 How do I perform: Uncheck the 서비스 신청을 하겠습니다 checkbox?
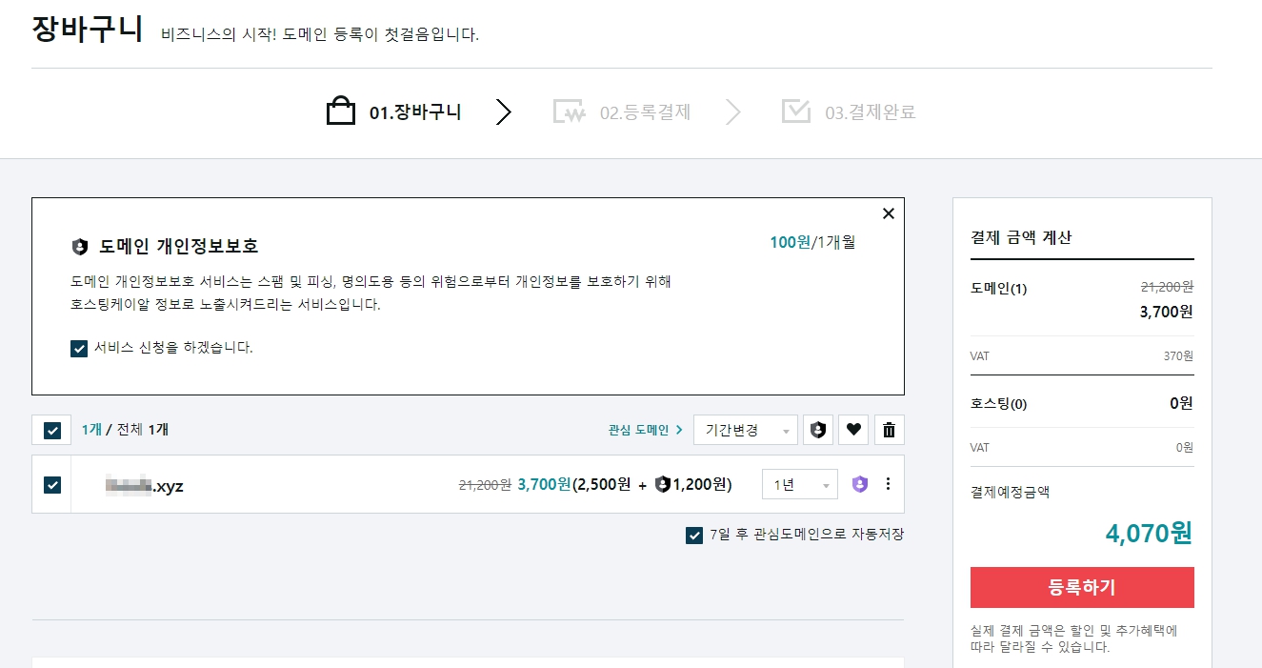click(x=78, y=348)
